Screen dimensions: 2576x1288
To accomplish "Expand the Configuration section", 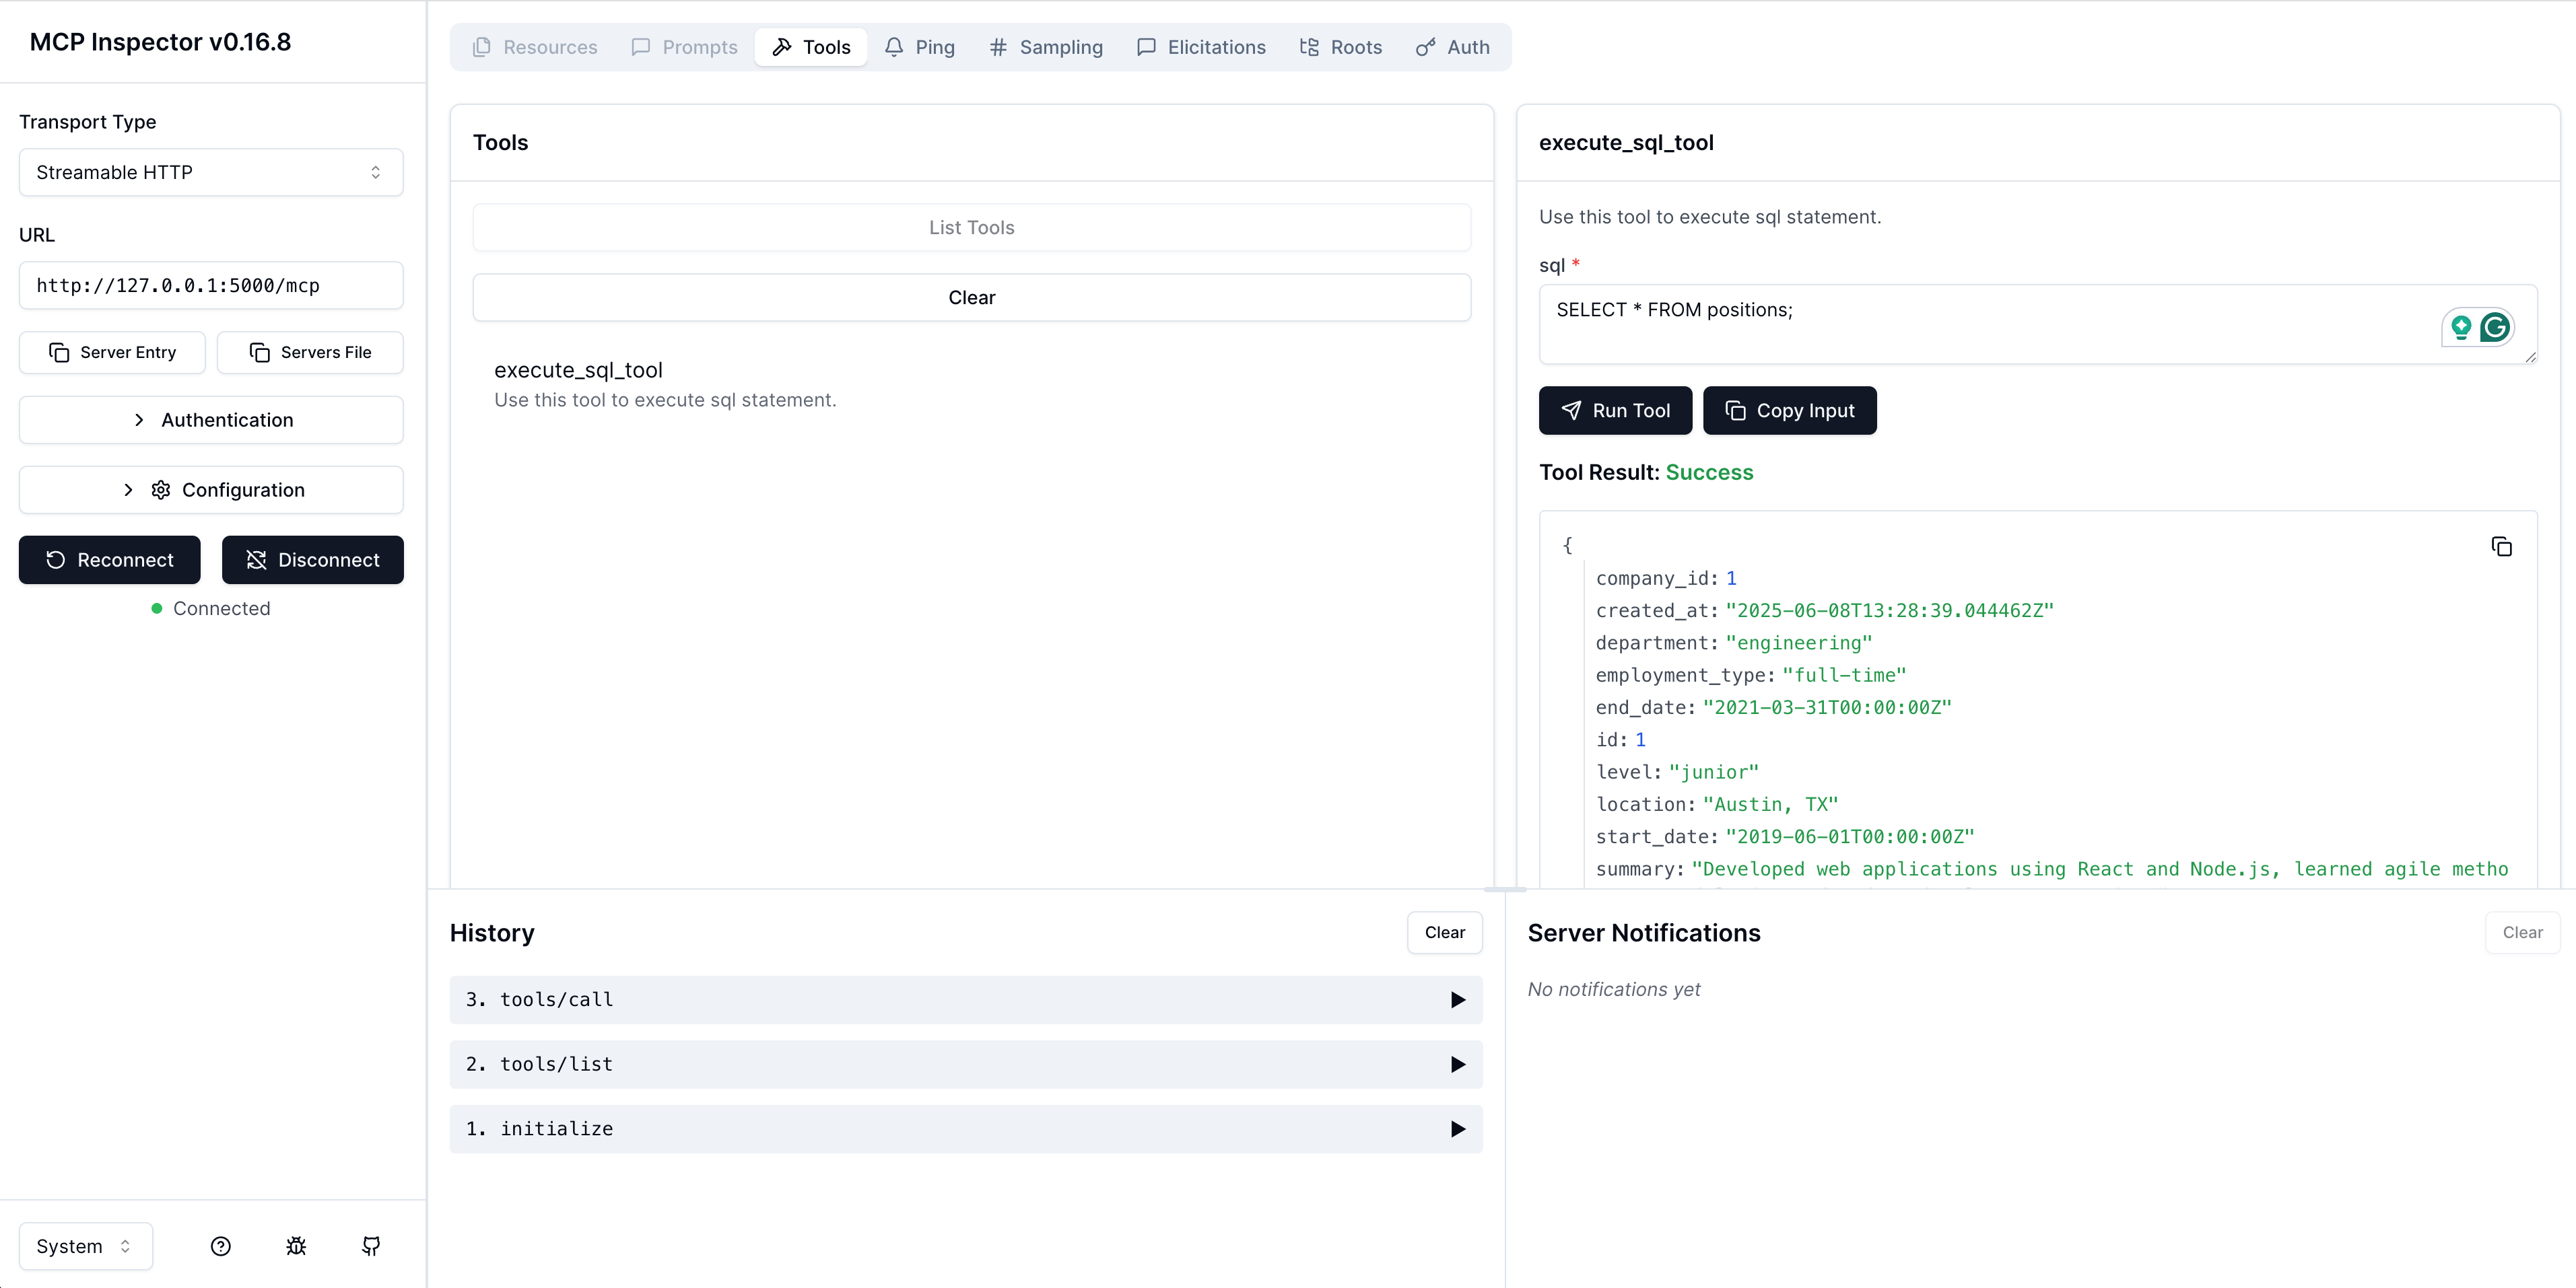I will pos(211,490).
